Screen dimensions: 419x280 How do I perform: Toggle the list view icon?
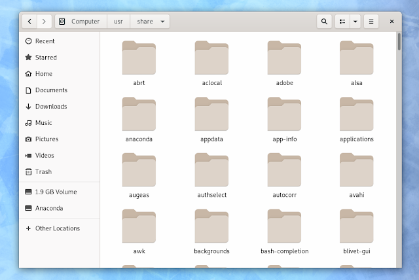point(342,22)
